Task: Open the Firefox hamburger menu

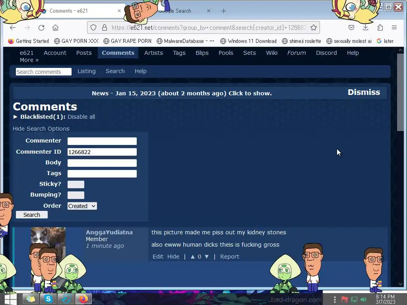Action: [394, 27]
